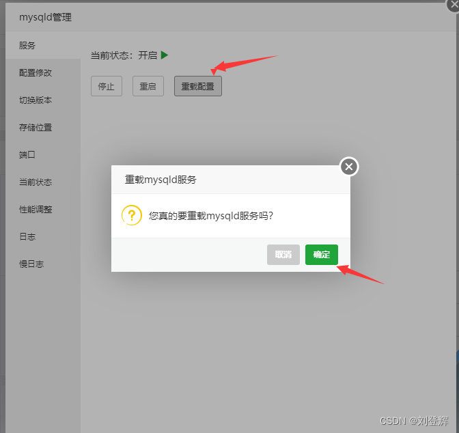Open the 当前状态 sidebar tab
This screenshot has width=459, height=433.
coord(43,182)
